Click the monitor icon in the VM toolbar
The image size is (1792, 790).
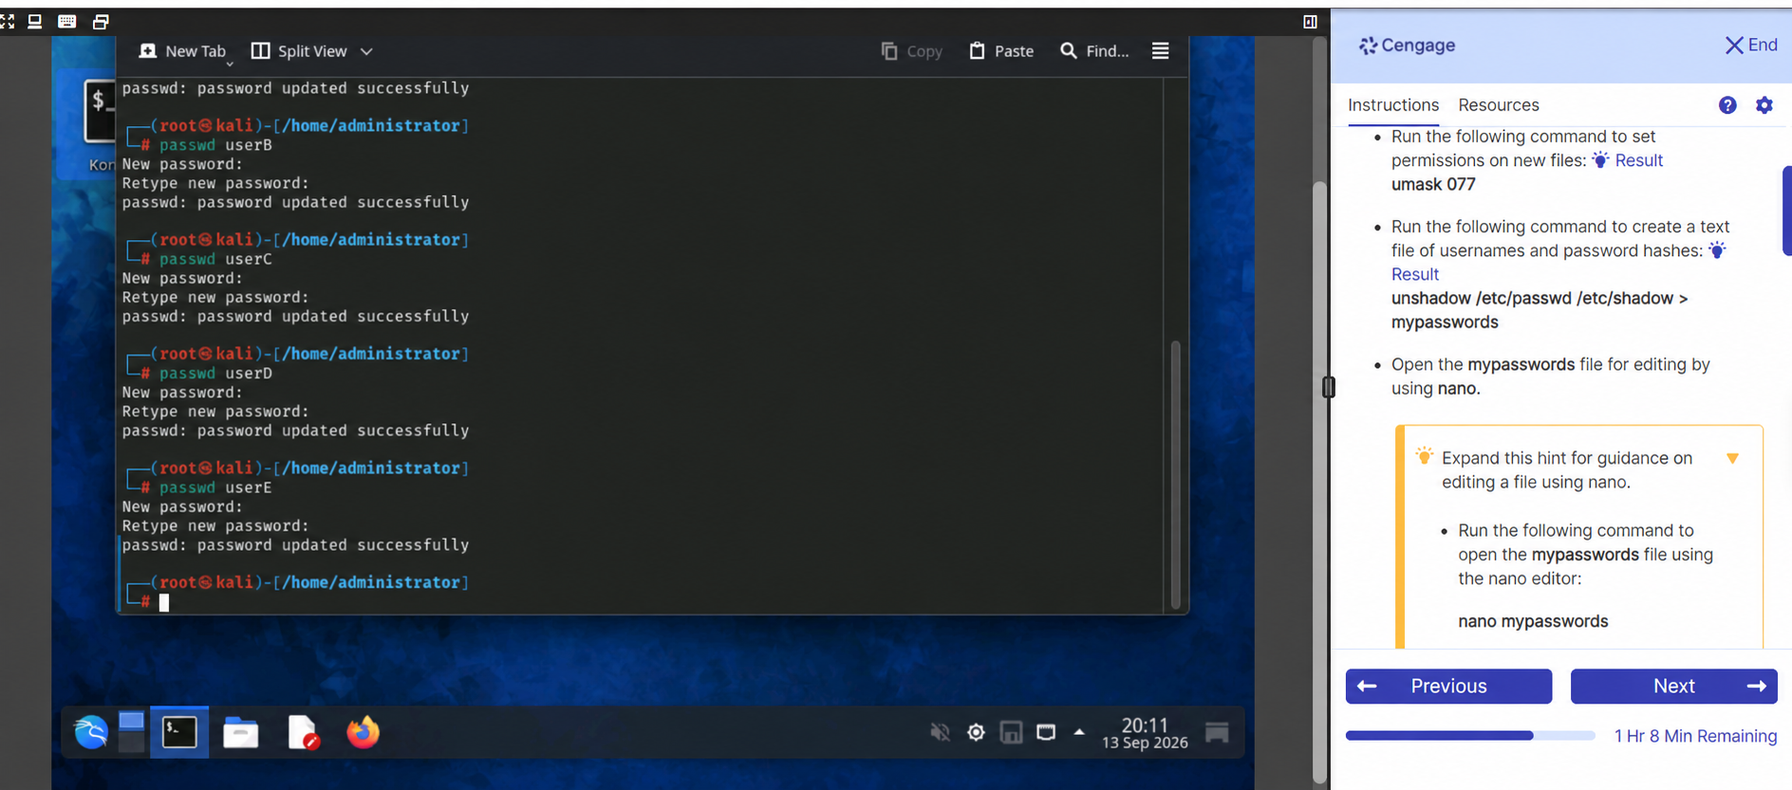tap(35, 21)
